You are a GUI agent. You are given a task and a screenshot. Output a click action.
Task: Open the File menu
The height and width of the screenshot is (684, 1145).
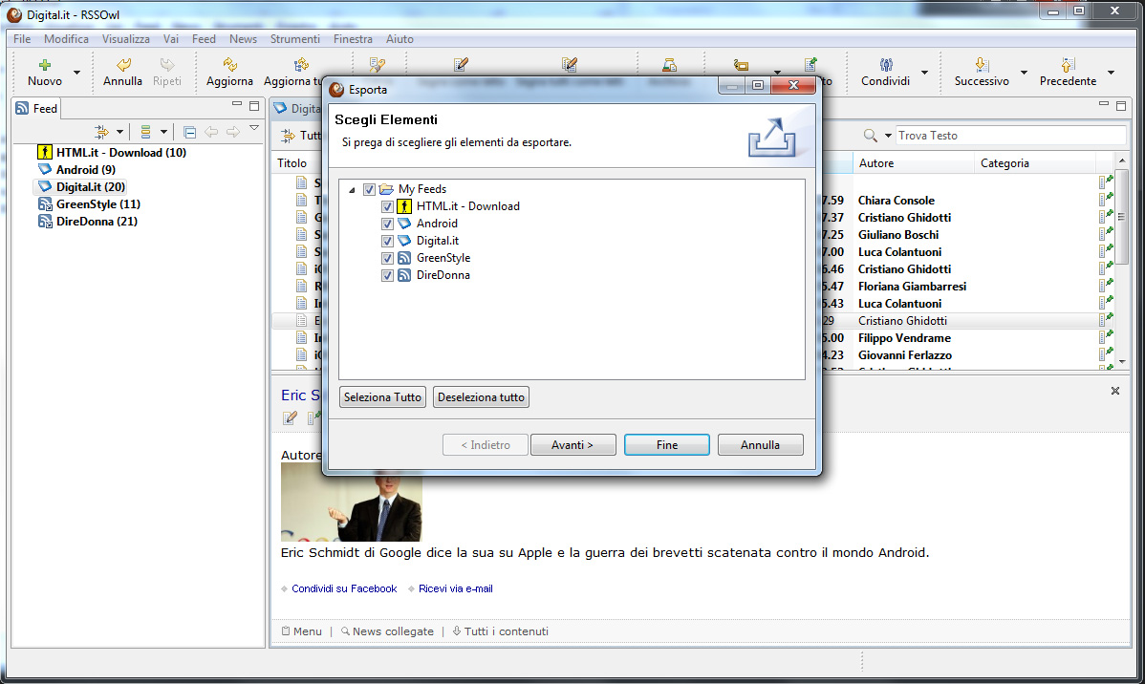click(x=22, y=39)
